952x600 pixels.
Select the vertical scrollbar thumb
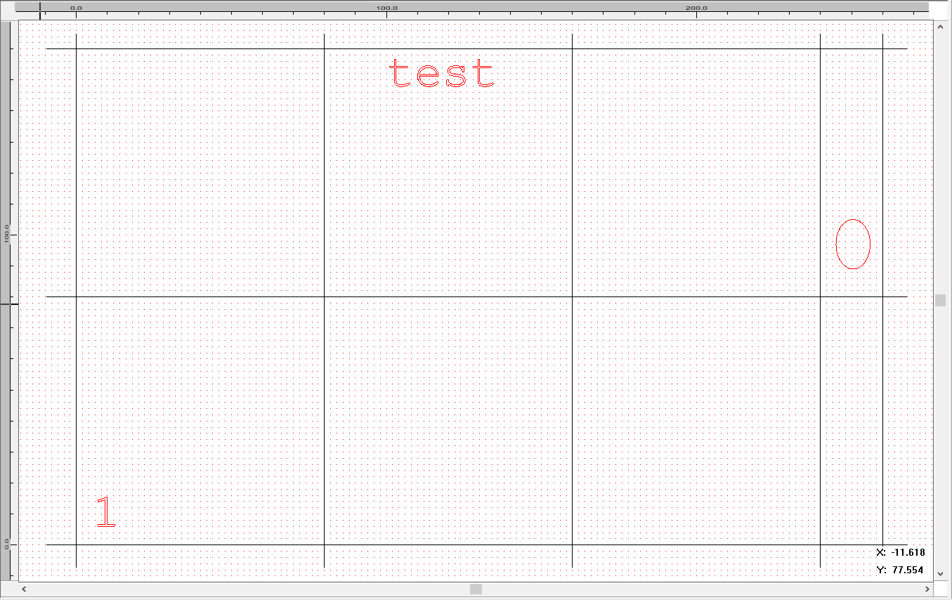coord(940,300)
